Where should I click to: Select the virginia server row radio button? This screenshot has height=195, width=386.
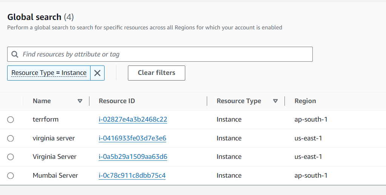click(10, 139)
